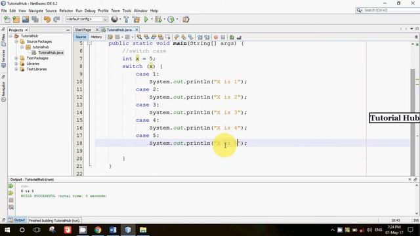The width and height of the screenshot is (420, 236).
Task: Run the project with the green arrow
Action: [x=146, y=19]
